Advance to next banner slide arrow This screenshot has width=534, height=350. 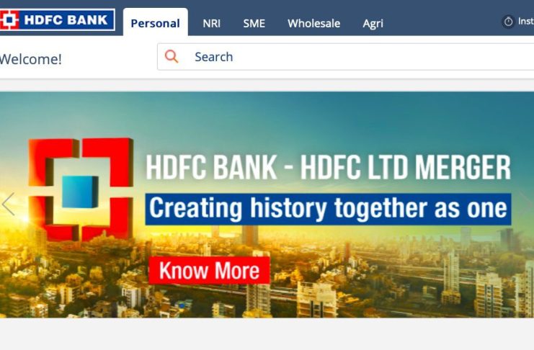(x=527, y=204)
